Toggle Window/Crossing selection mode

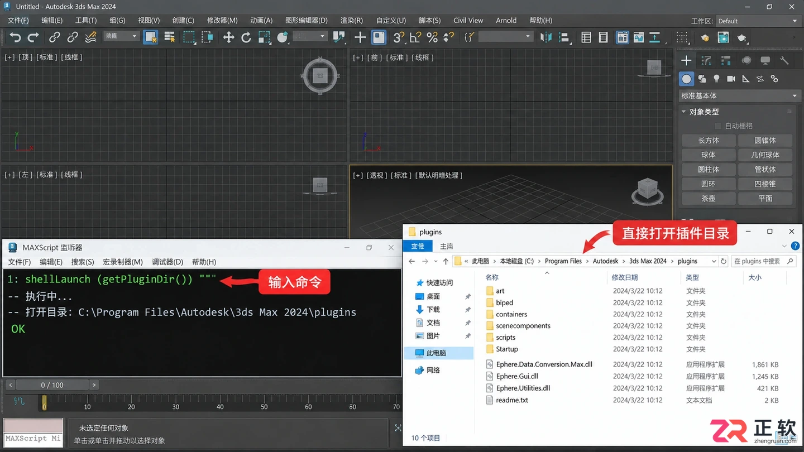pyautogui.click(x=207, y=37)
